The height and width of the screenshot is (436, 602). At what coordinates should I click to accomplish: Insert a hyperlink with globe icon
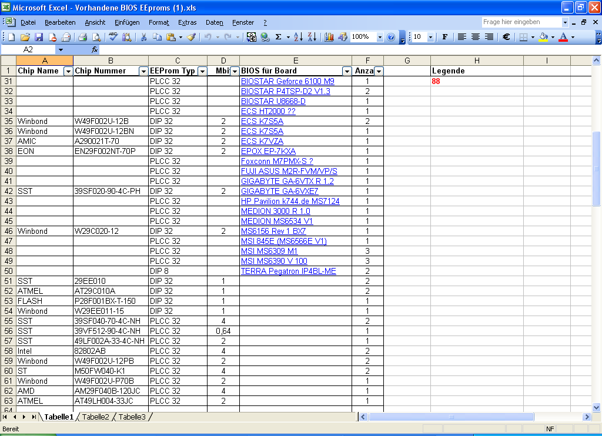coord(265,37)
